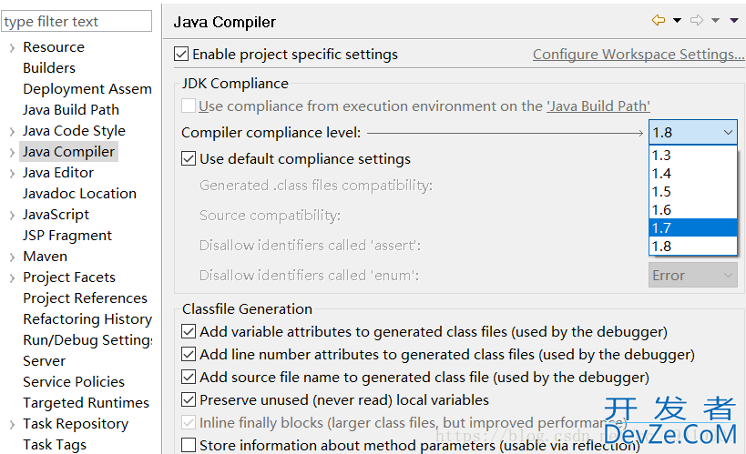Toggle Enable project specific settings checkbox

point(181,55)
